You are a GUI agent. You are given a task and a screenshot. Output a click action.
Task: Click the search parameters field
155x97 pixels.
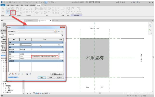pos(35,35)
